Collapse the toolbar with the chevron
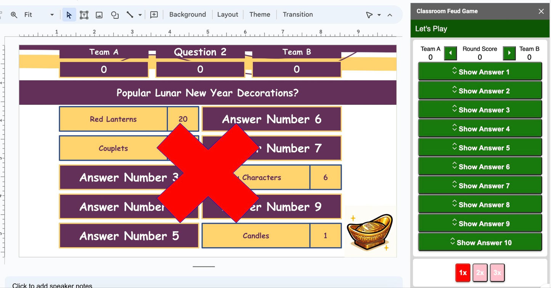This screenshot has width=551, height=288. click(x=390, y=14)
